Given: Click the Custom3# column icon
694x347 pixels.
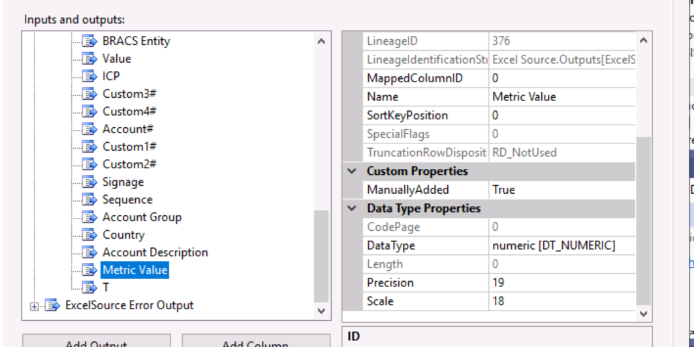Looking at the screenshot, I should coord(90,94).
